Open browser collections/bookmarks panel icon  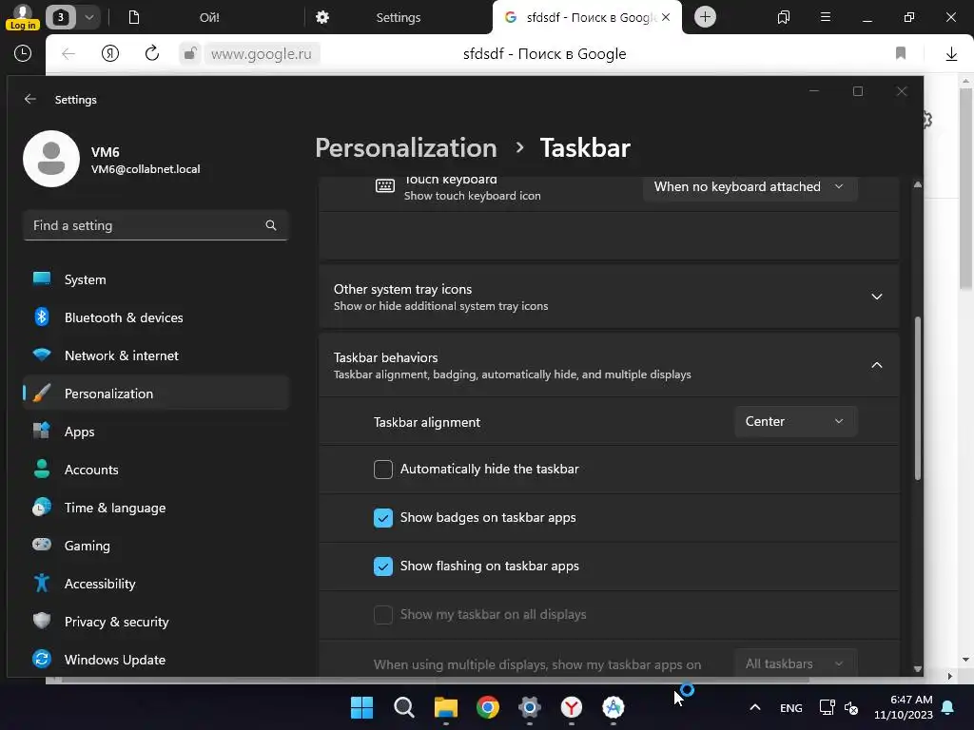[784, 17]
